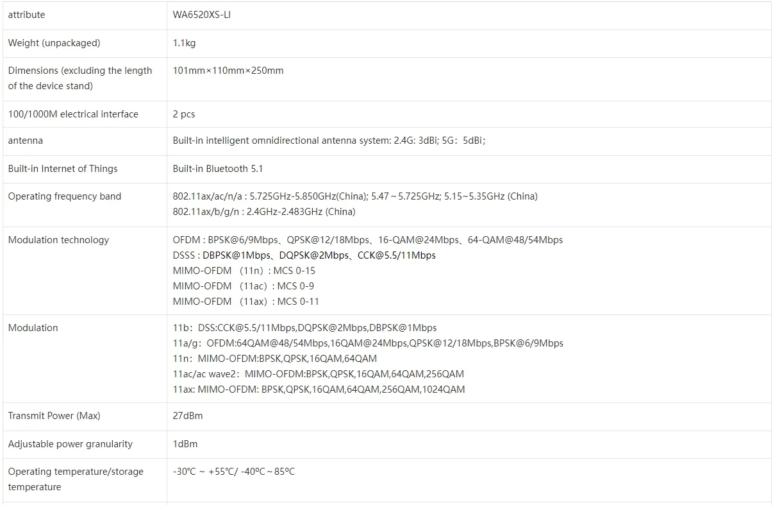Click the 27dBm transmit power value
This screenshot has width=773, height=505.
pyautogui.click(x=187, y=416)
